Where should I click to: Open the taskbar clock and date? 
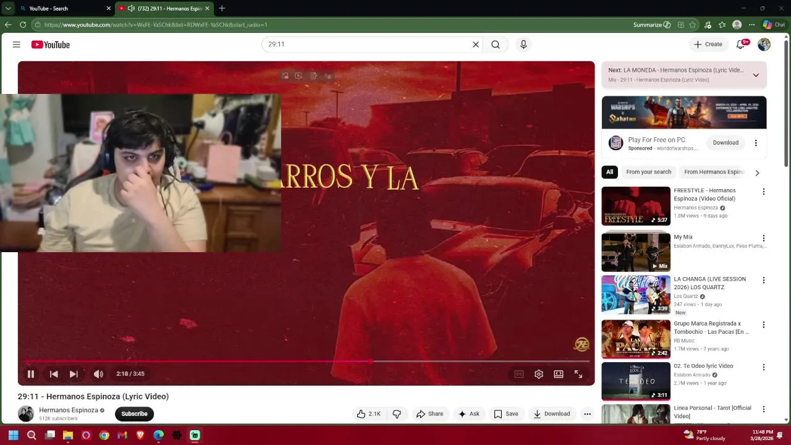click(x=763, y=435)
